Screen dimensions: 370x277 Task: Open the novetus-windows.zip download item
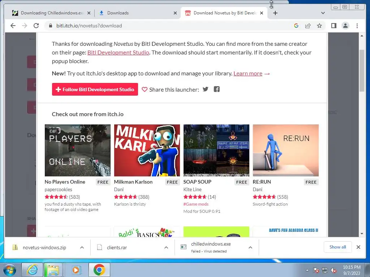click(x=44, y=247)
